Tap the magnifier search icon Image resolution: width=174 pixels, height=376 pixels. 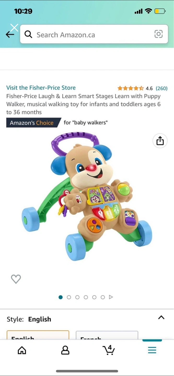pos(28,34)
